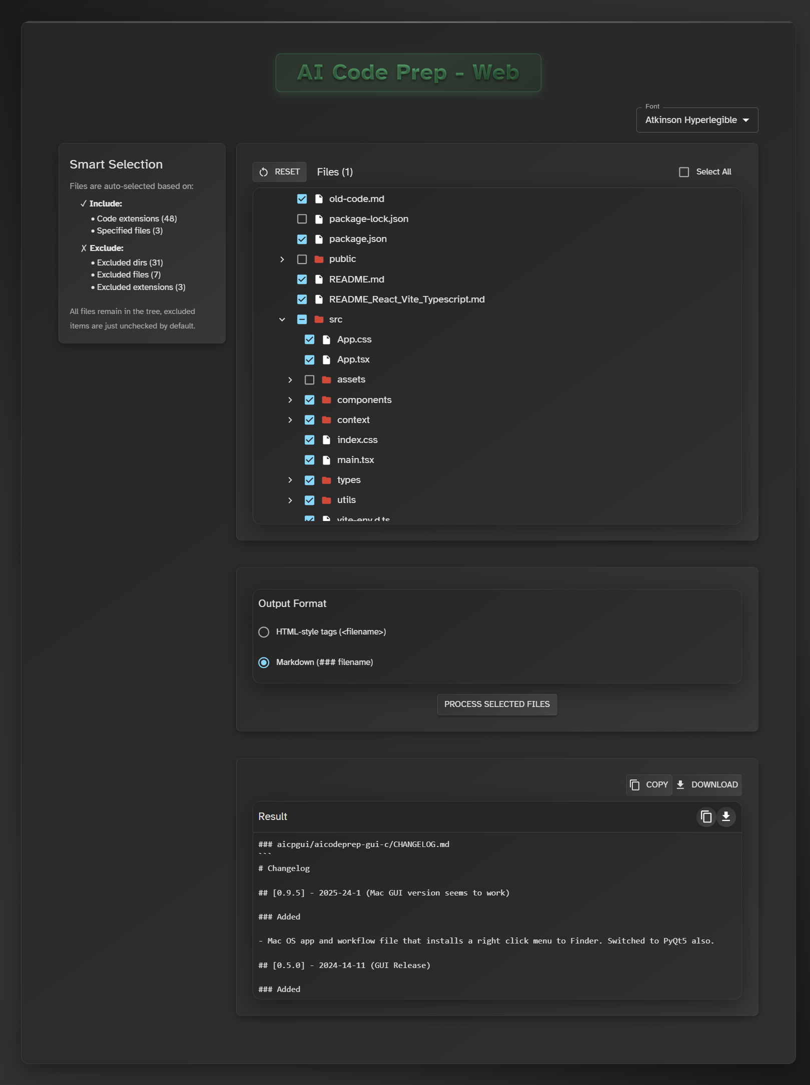This screenshot has height=1085, width=810.
Task: Toggle the Select All checkbox
Action: (x=684, y=172)
